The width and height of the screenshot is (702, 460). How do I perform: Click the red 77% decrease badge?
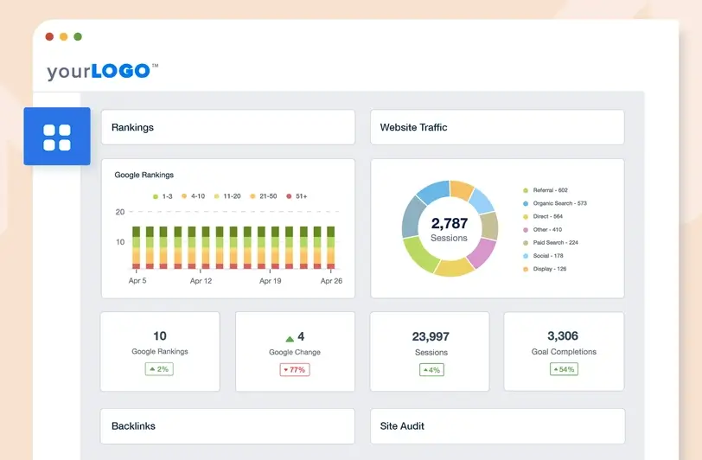[294, 369]
